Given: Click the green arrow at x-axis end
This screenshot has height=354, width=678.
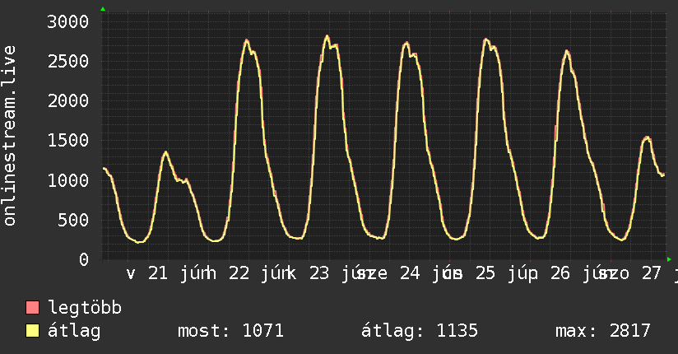Looking at the screenshot, I should [669, 259].
